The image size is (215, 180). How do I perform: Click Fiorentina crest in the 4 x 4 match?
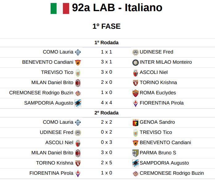pos(135,103)
